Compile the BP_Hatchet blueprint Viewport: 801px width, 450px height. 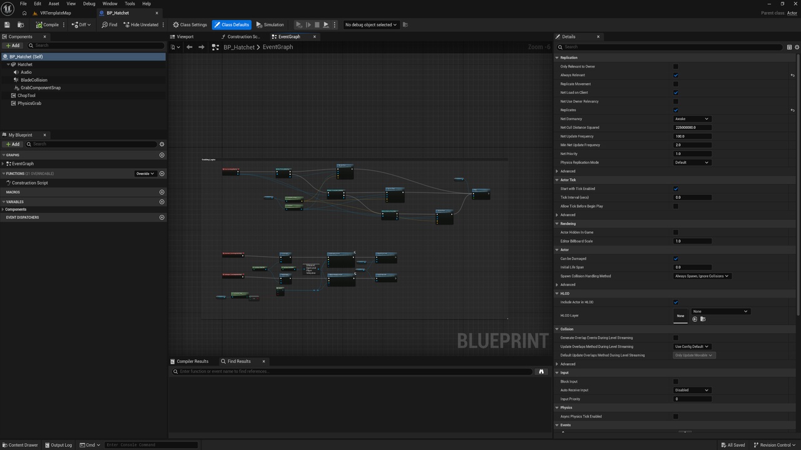[x=47, y=25]
